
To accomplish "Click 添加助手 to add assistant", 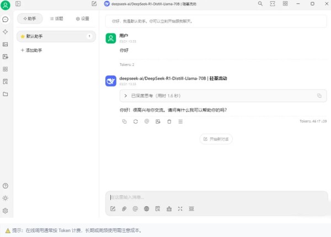I will click(x=31, y=50).
